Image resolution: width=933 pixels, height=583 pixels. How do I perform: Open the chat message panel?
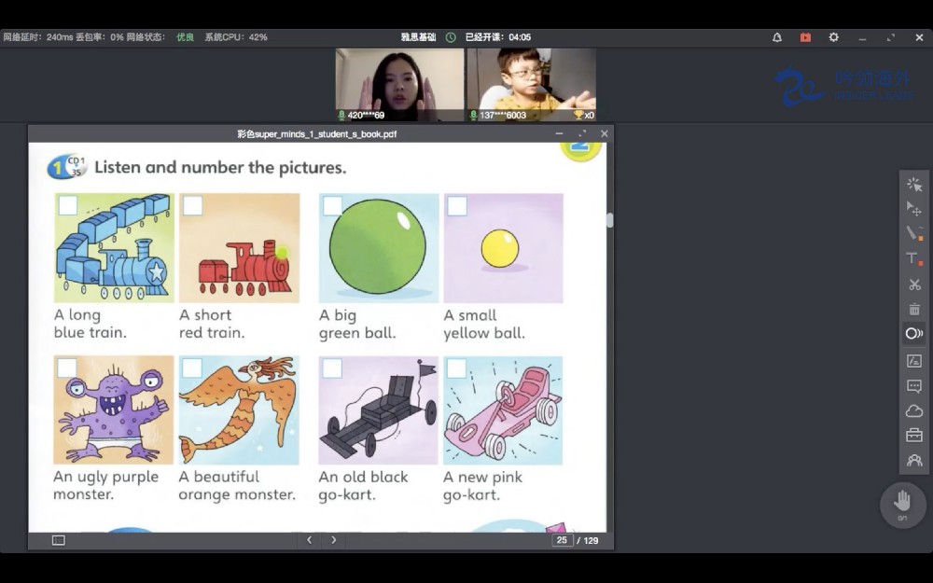tap(913, 386)
